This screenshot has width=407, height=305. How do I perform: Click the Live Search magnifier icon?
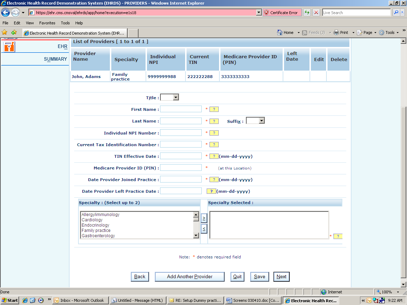(x=396, y=13)
